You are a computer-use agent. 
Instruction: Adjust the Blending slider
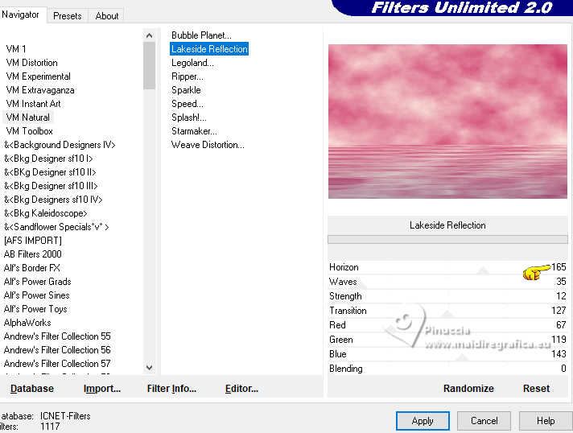pyautogui.click(x=447, y=369)
